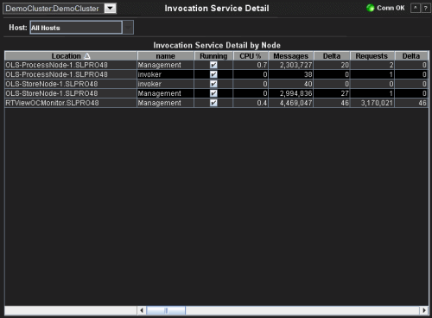
Task: Click the Messages value 4,469,047
Action: click(x=295, y=103)
